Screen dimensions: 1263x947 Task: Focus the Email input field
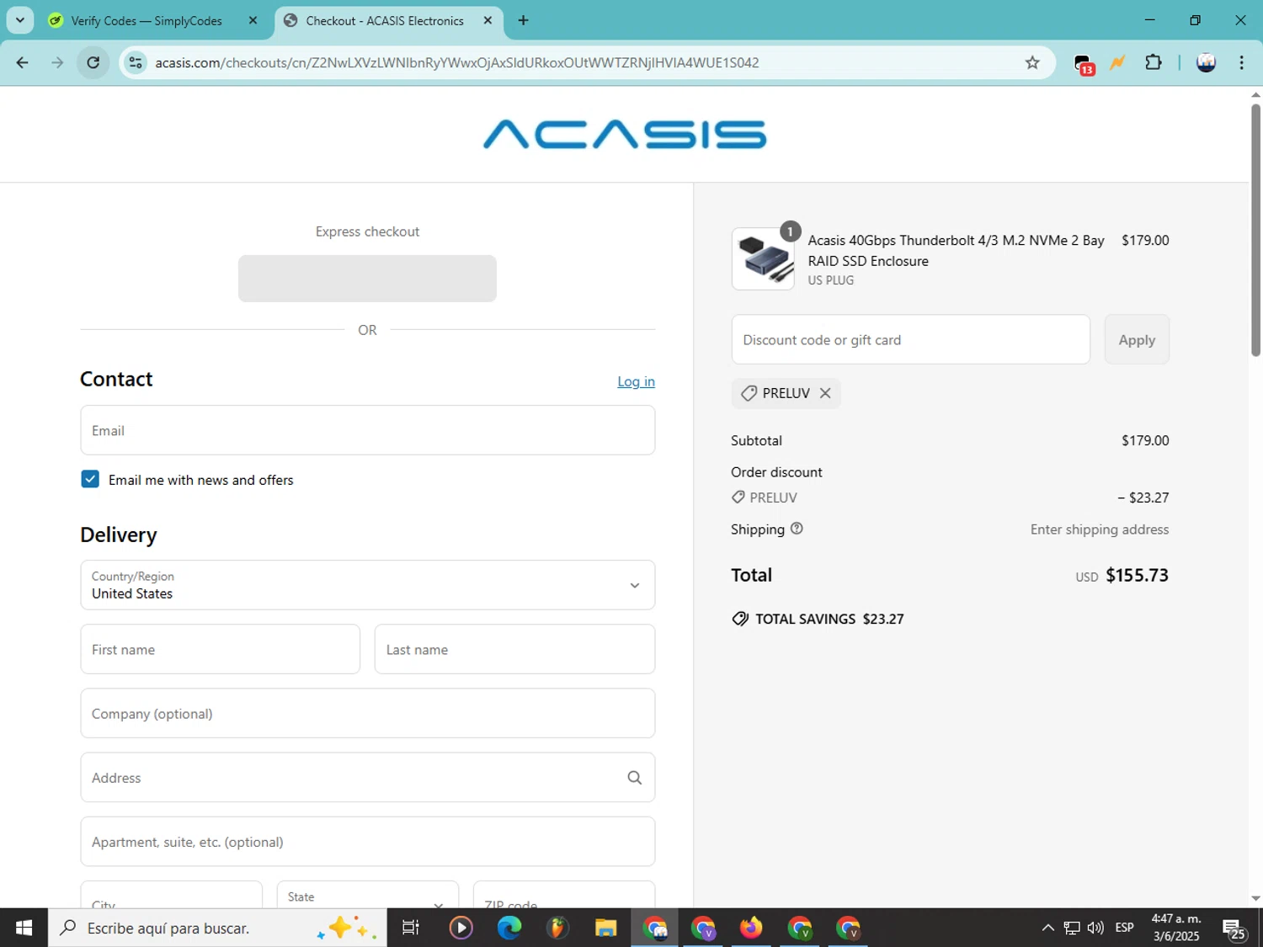coord(368,430)
